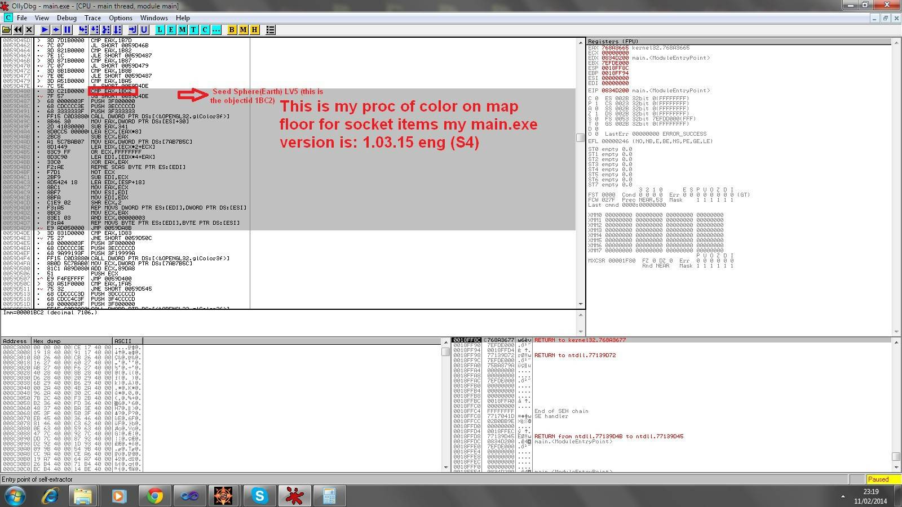Open the Threads window with the T icon

point(194,29)
